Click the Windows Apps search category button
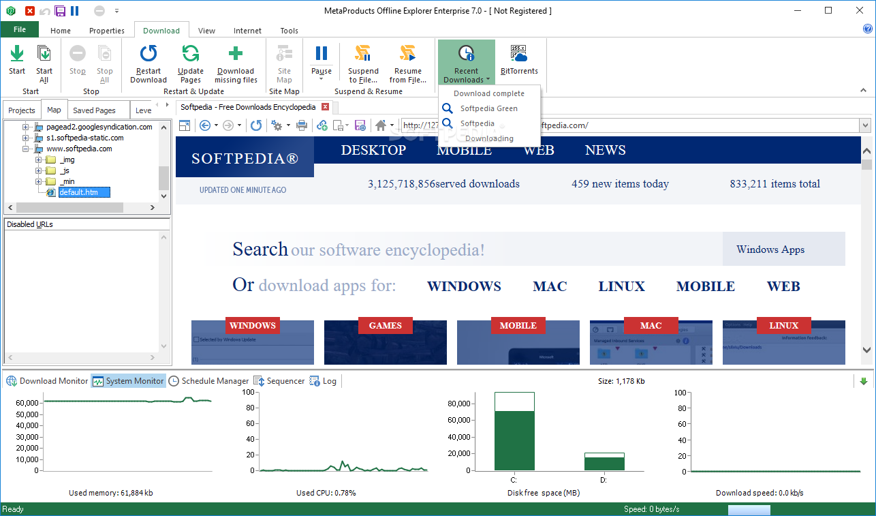Screen dimensions: 876x516 [x=783, y=249]
